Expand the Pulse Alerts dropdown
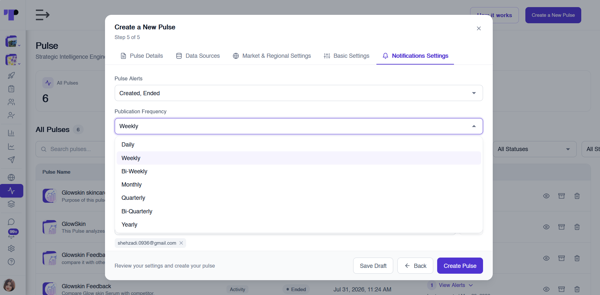The height and width of the screenshot is (295, 600). tap(299, 93)
